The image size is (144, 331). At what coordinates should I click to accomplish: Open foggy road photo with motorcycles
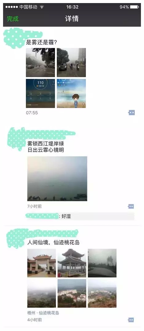point(71,63)
